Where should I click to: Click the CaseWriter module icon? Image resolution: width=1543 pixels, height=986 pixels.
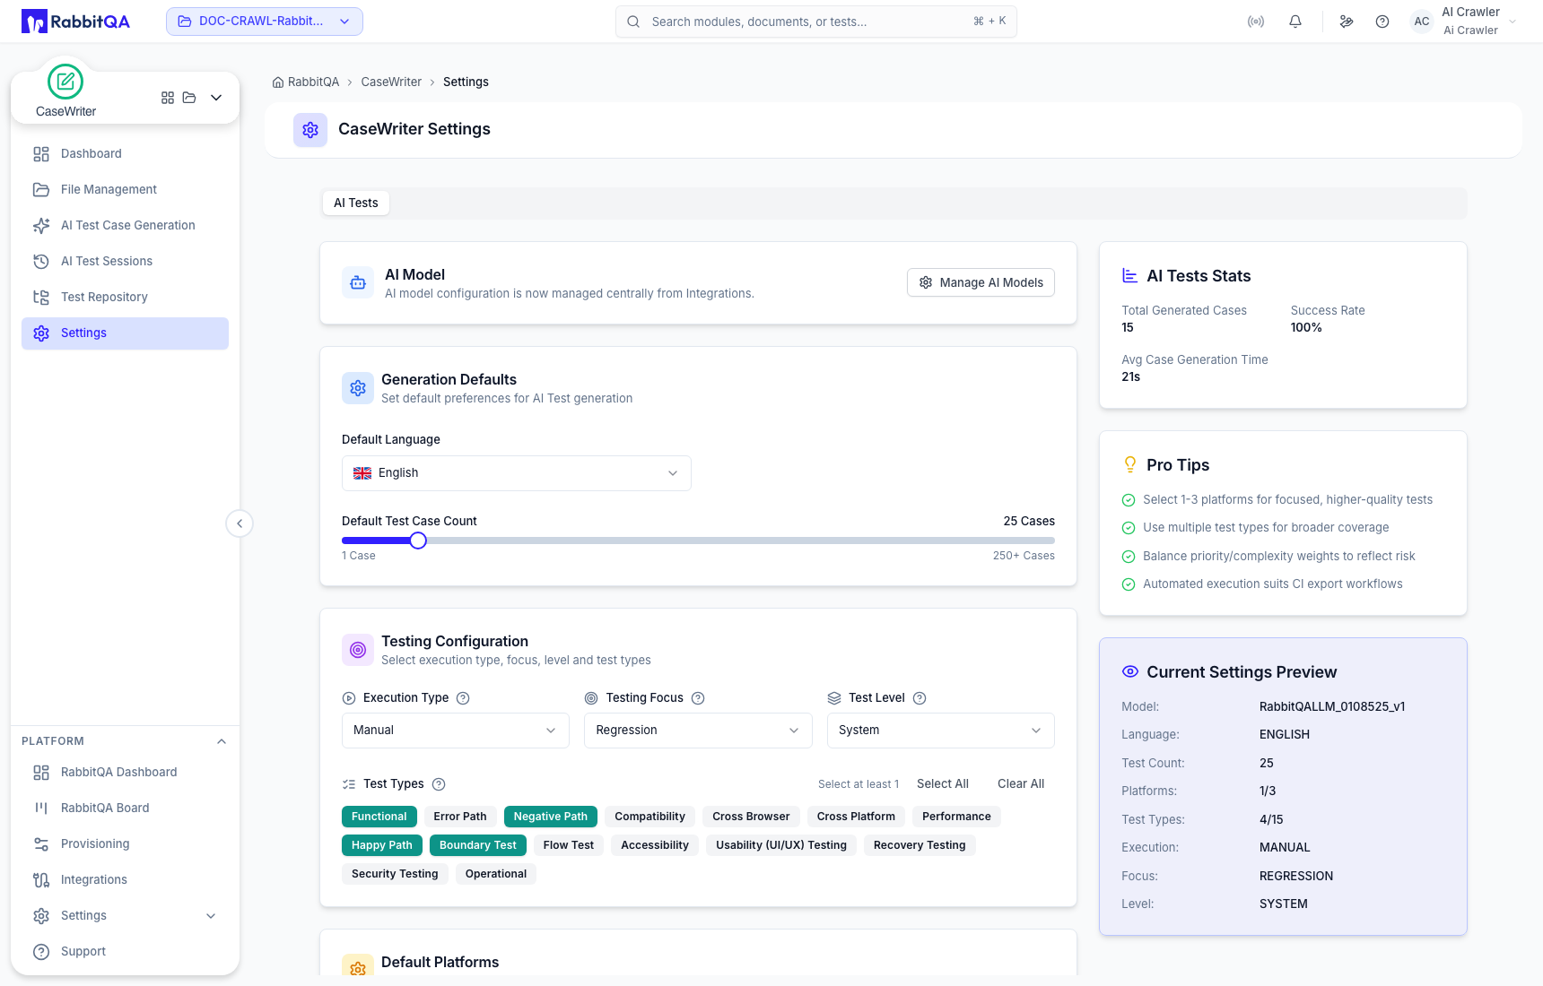tap(65, 82)
